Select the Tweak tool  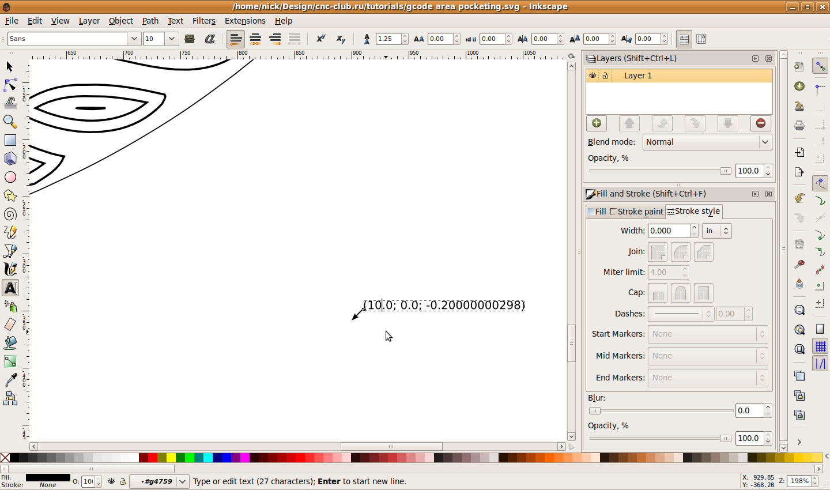pos(10,104)
